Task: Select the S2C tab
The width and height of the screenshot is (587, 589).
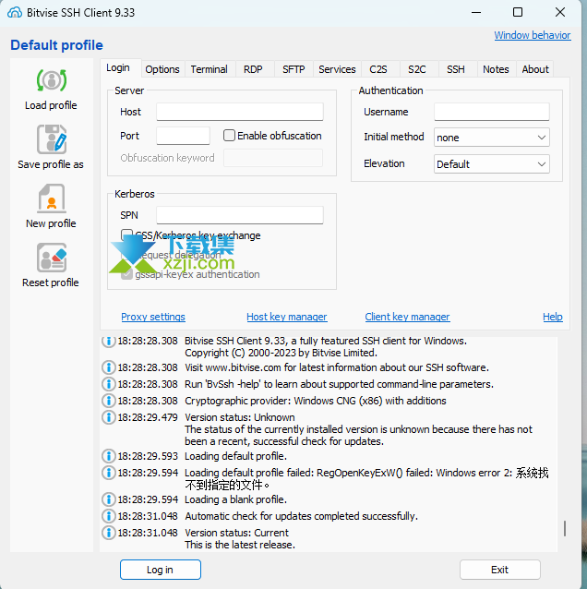Action: (x=417, y=69)
